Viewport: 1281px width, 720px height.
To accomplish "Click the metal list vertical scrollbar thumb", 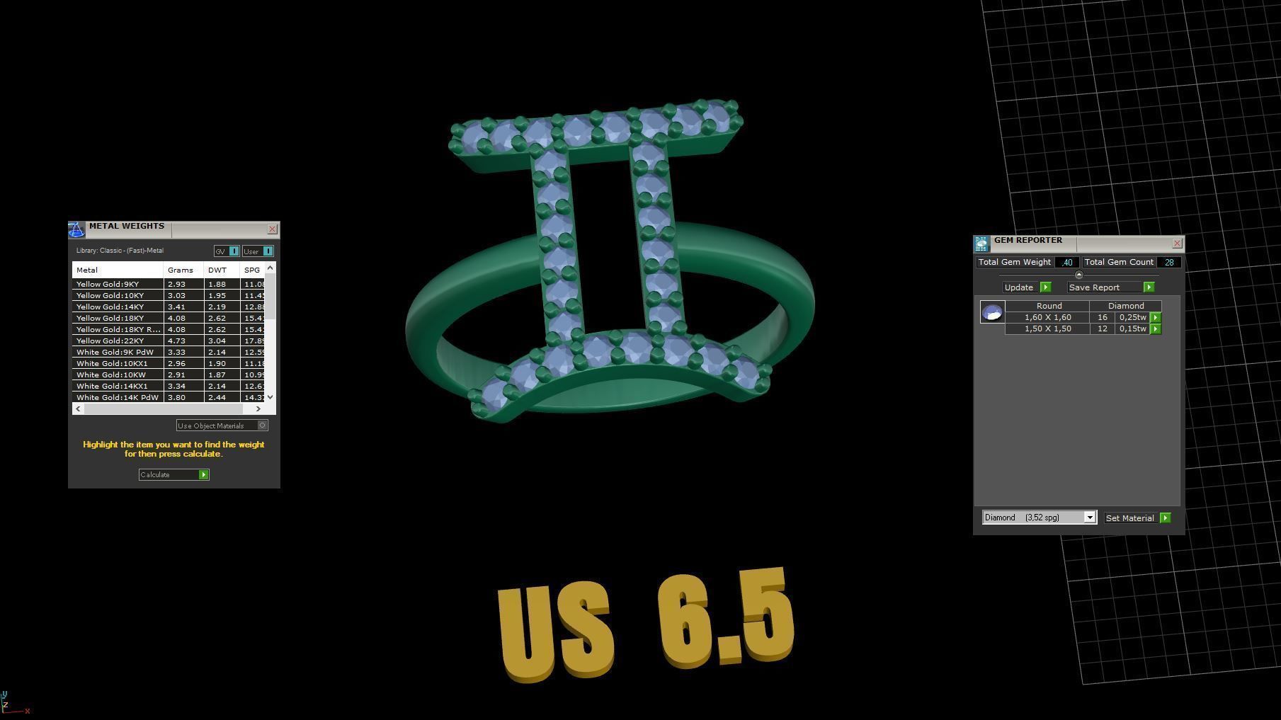I will [270, 296].
